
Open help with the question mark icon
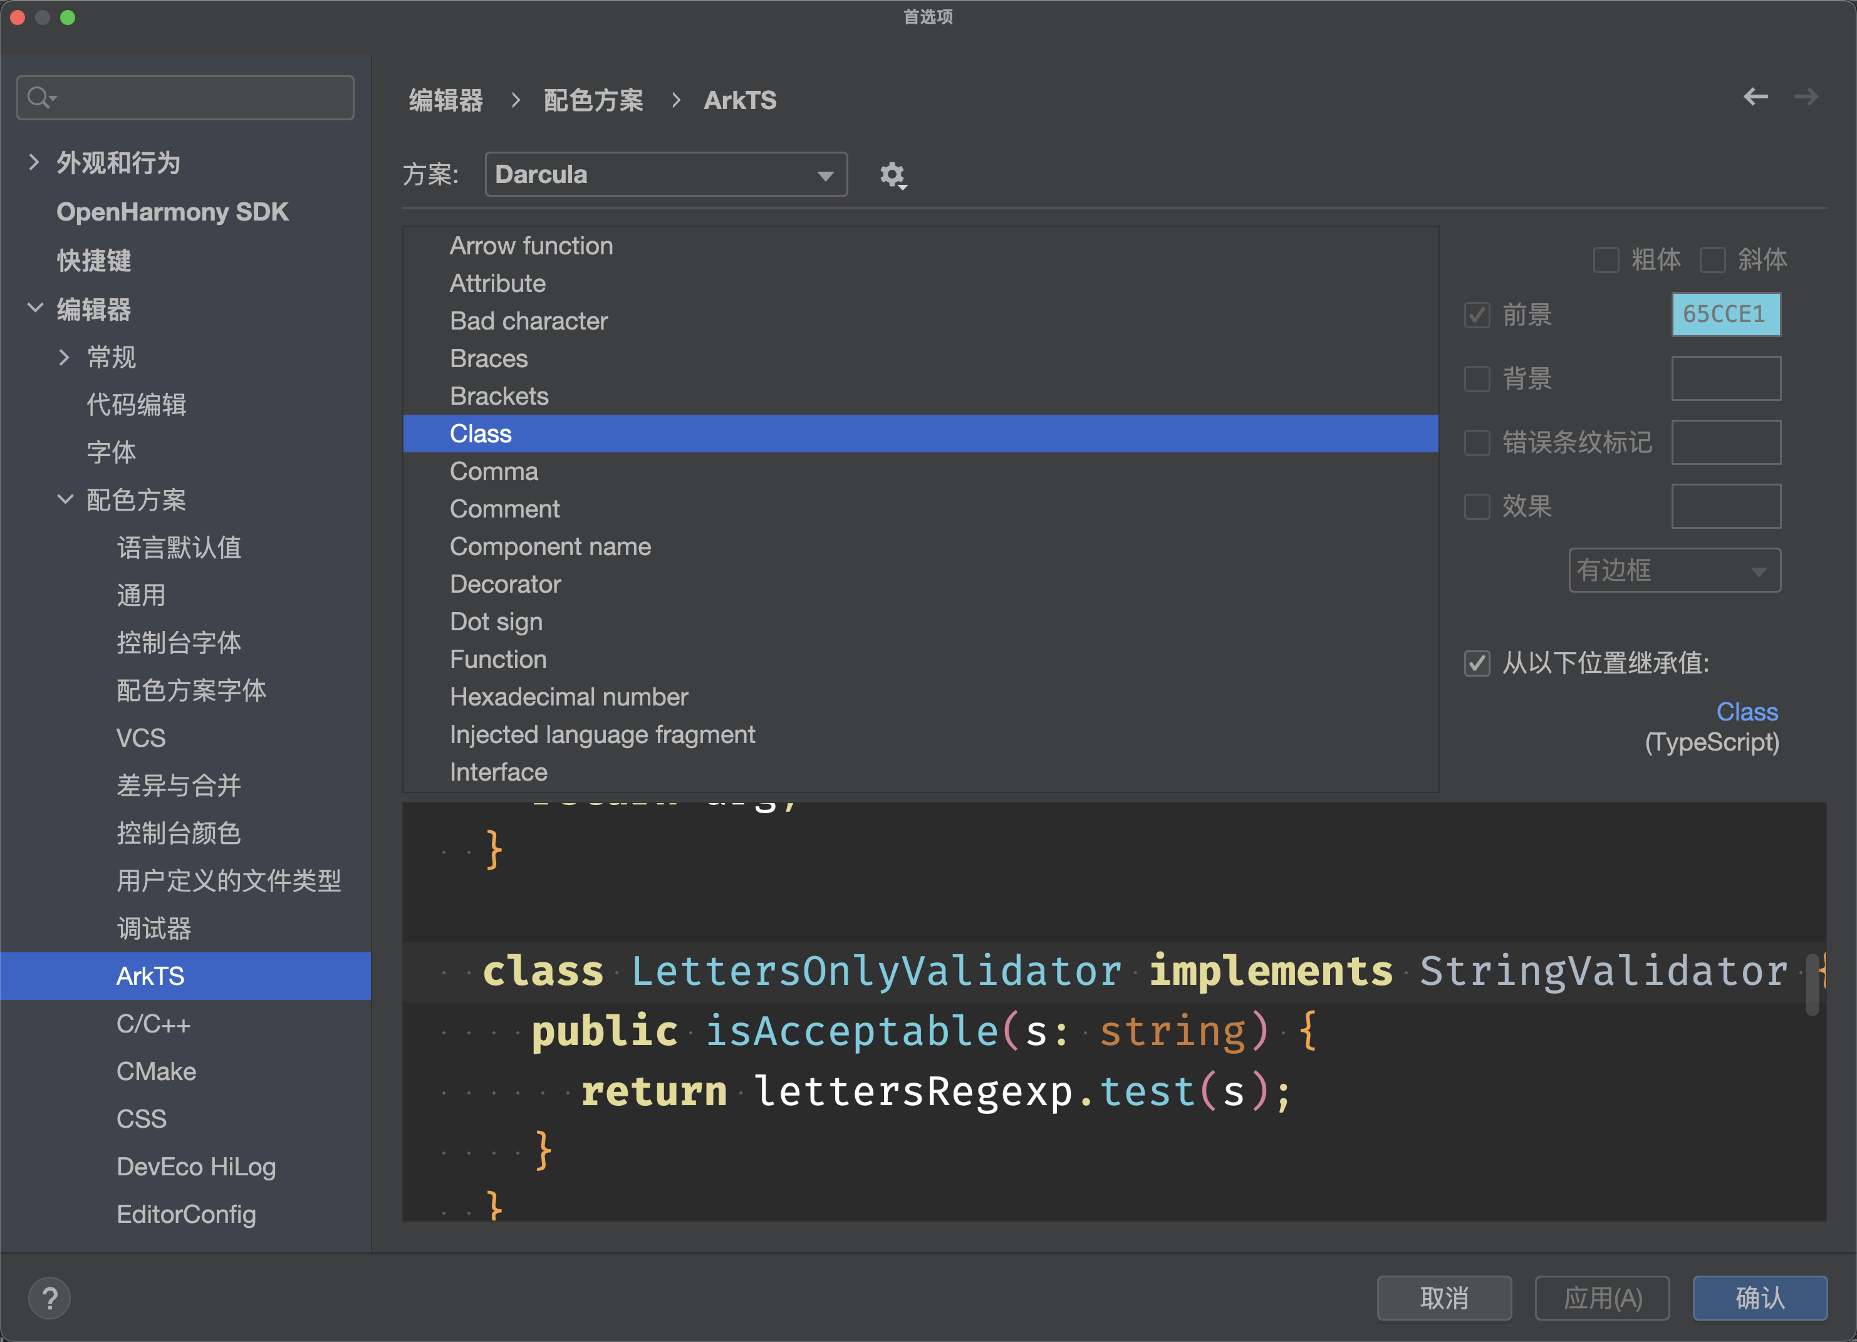point(49,1298)
